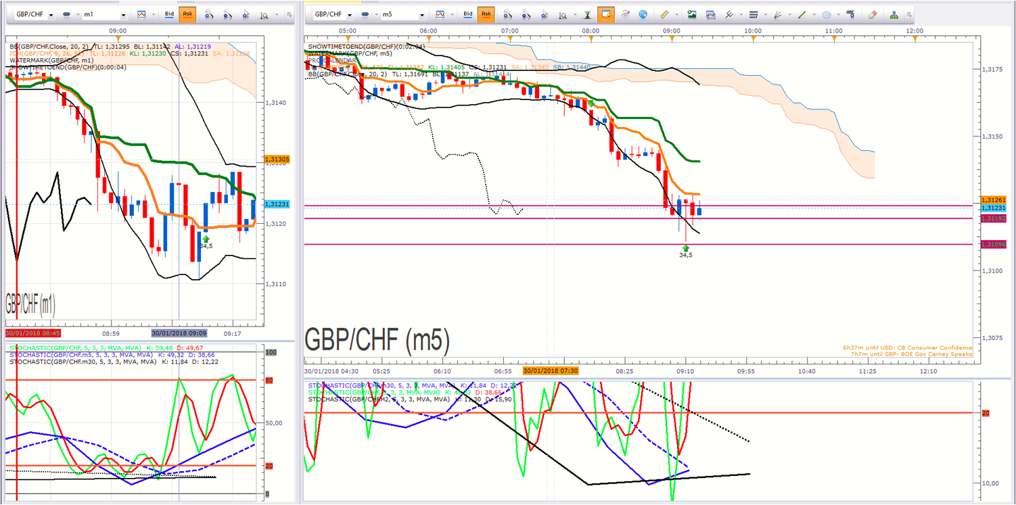This screenshot has width=1016, height=505.
Task: Click the eye refresh icon in m5 toolbar
Action: [x=625, y=15]
